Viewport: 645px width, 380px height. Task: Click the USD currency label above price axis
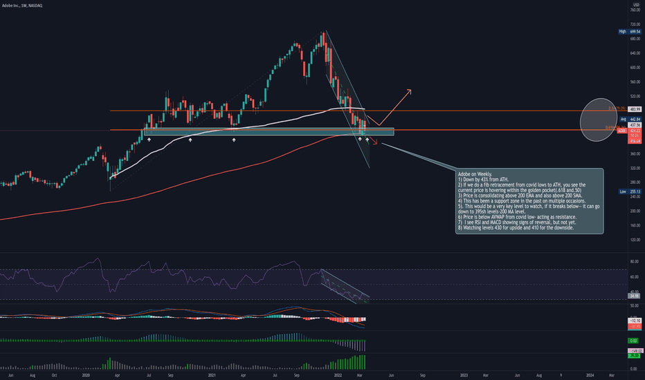coord(636,5)
